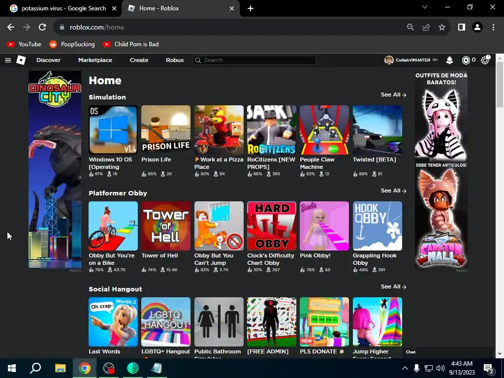Open the settings gear in Roblox header
Image resolution: width=504 pixels, height=378 pixels.
tap(485, 60)
